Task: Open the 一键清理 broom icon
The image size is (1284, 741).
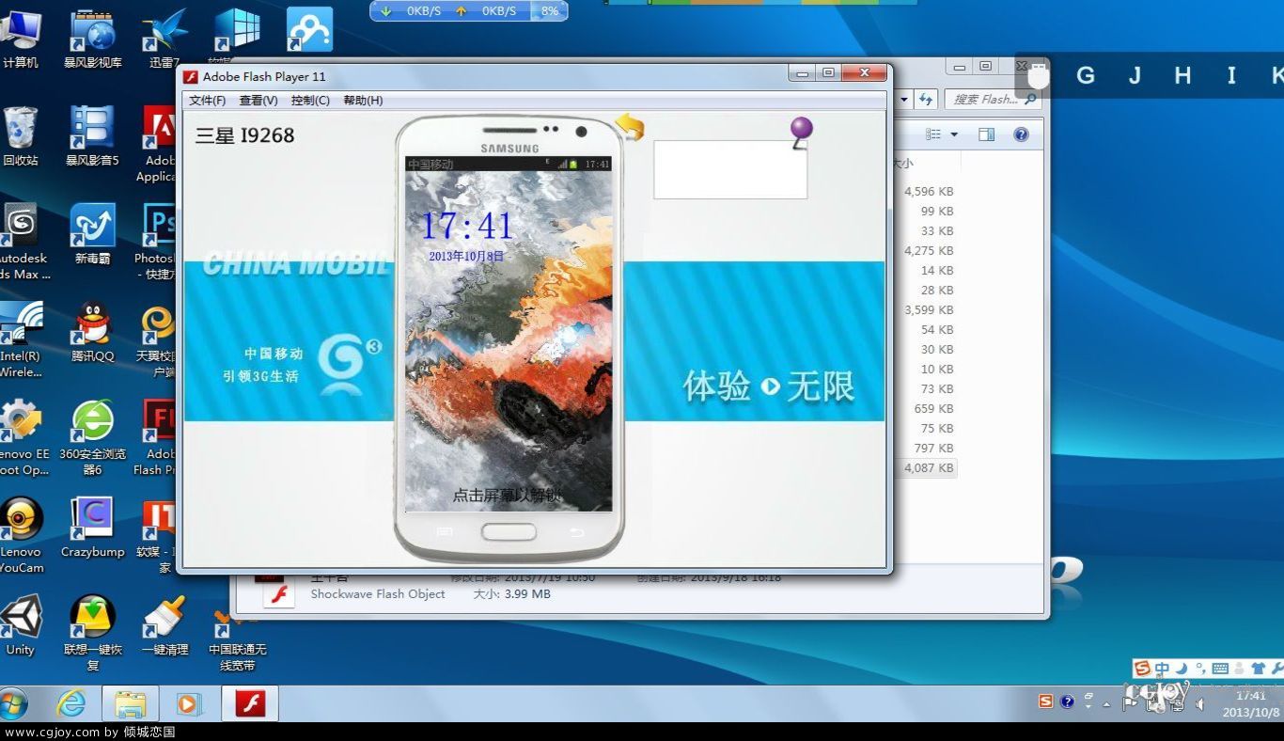Action: pos(164,625)
